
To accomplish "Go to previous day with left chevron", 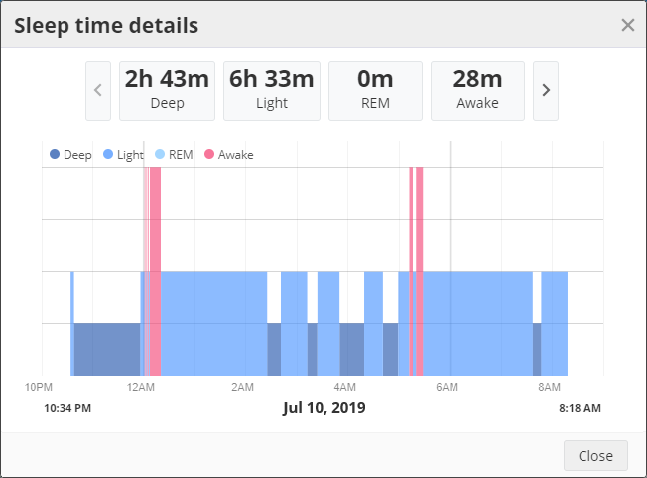I will (x=98, y=91).
